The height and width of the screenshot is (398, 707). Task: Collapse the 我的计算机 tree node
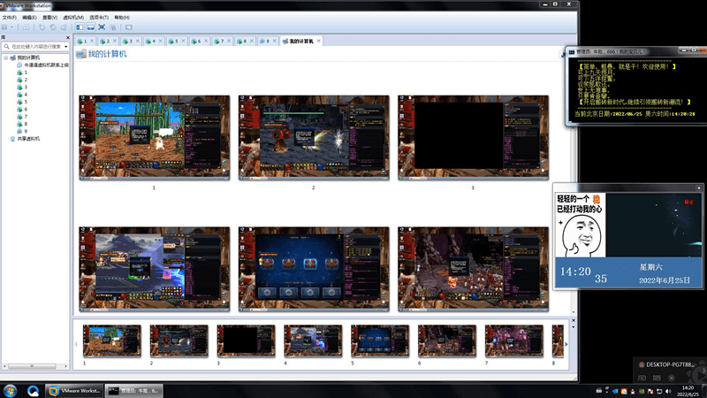tap(6, 57)
